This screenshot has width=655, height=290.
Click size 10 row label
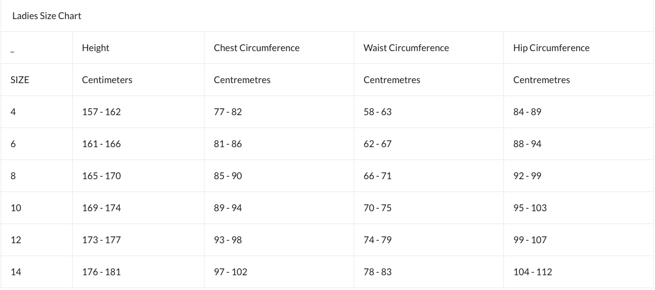click(x=16, y=207)
